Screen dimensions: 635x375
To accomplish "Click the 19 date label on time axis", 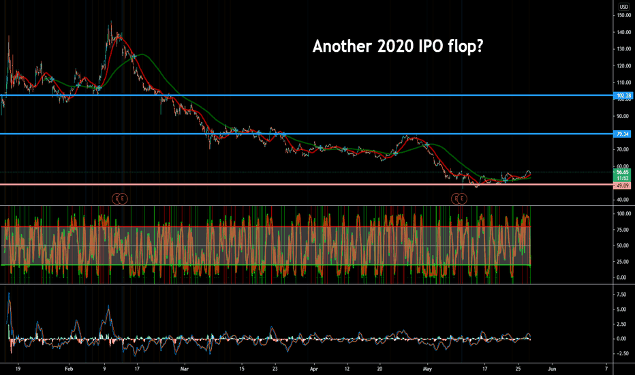I will click(x=18, y=369).
